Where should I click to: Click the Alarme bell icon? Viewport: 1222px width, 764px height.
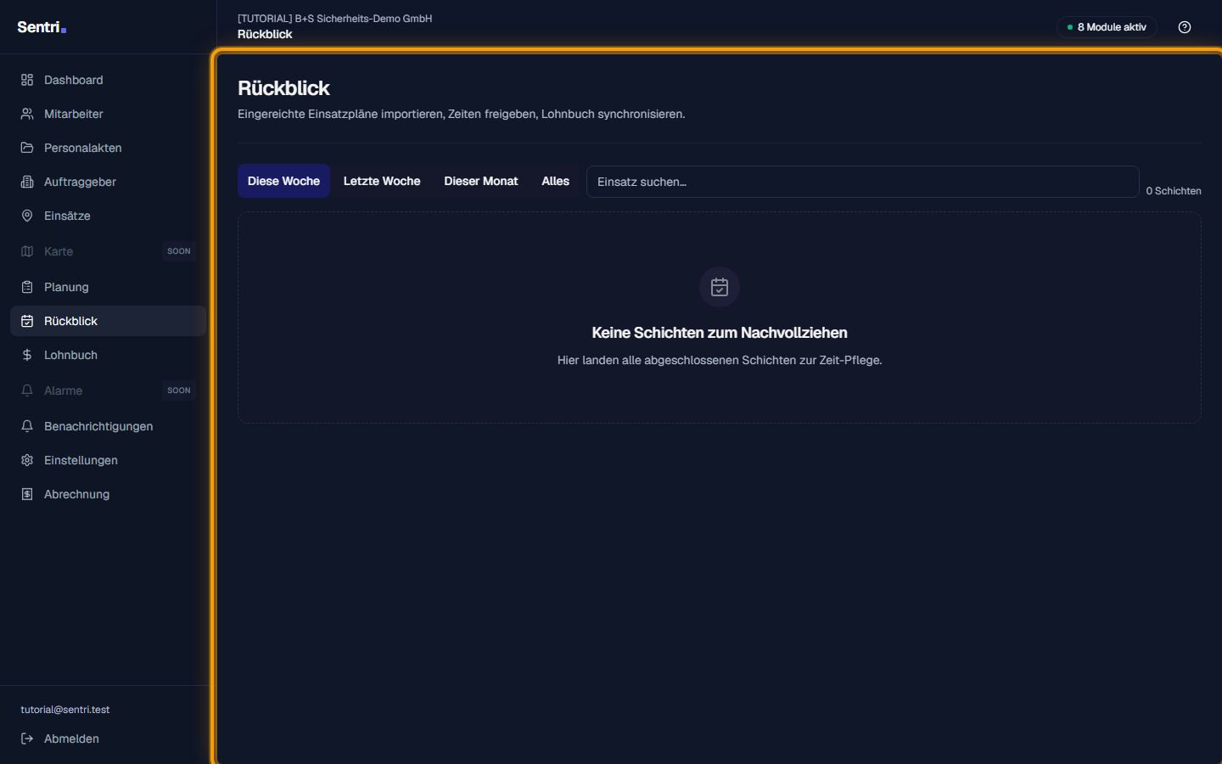tap(27, 390)
